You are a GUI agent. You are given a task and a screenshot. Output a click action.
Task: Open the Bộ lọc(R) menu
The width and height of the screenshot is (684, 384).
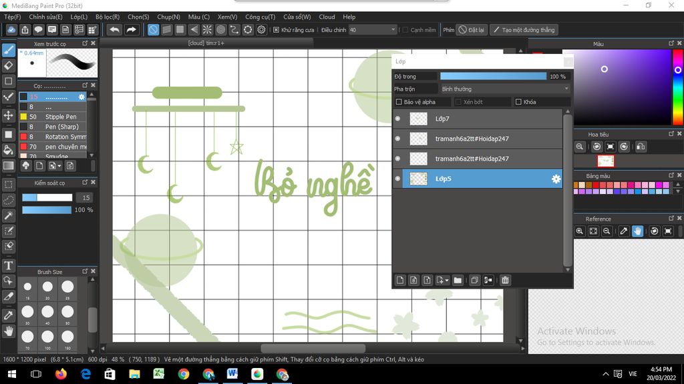(x=108, y=17)
